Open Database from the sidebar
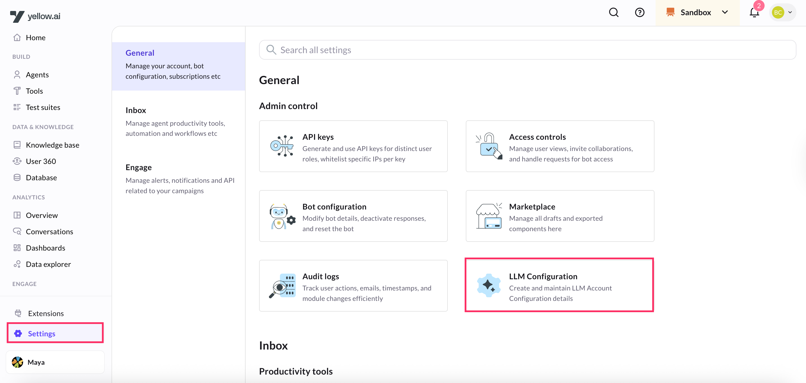 [x=41, y=177]
